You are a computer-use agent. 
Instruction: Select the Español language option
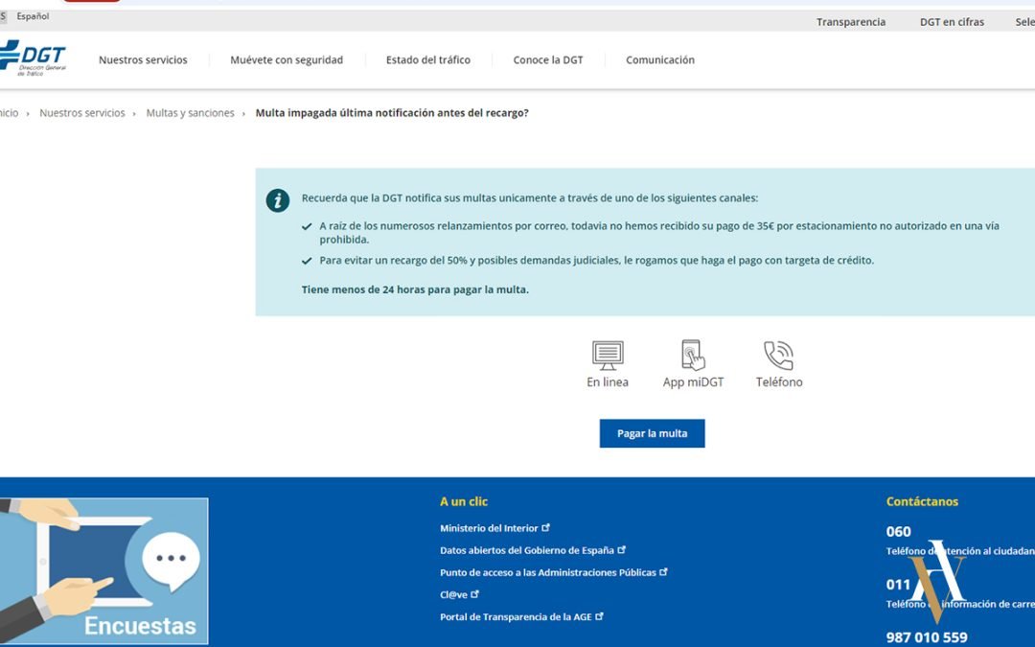coord(33,16)
